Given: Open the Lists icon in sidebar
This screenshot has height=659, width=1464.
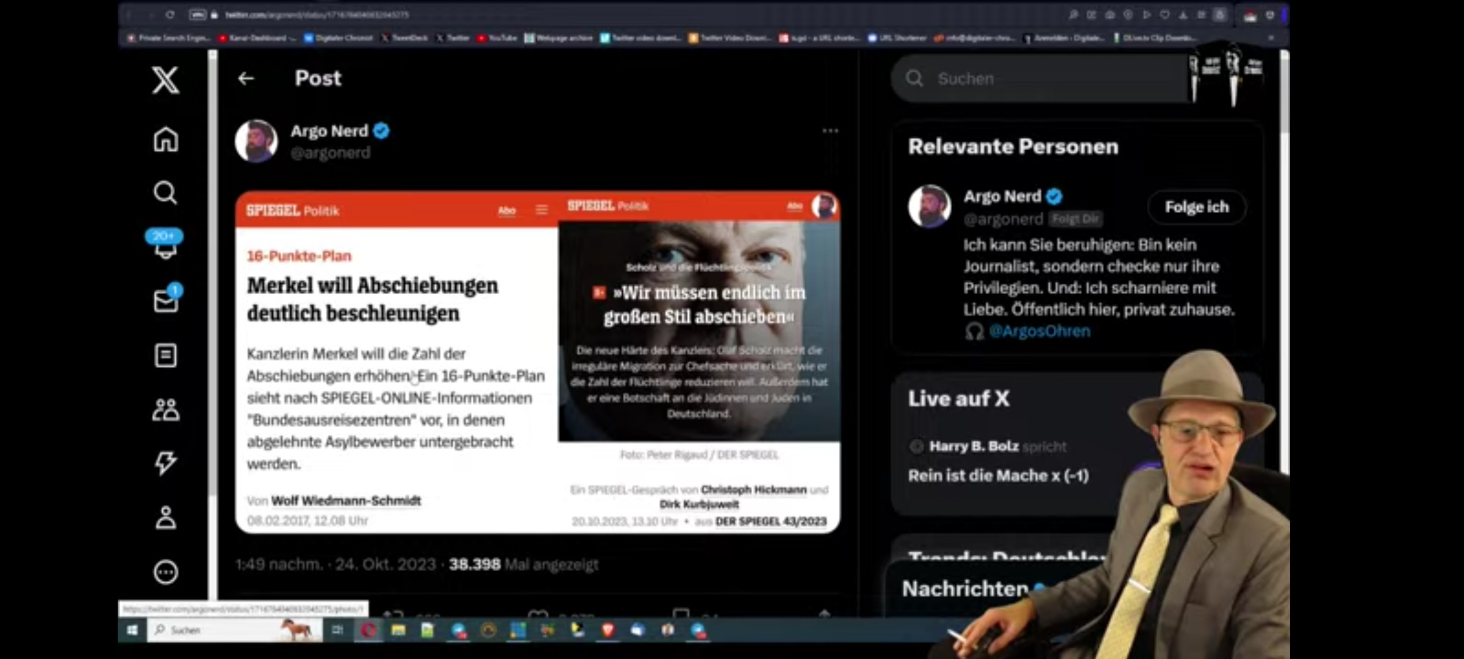Looking at the screenshot, I should tap(165, 355).
